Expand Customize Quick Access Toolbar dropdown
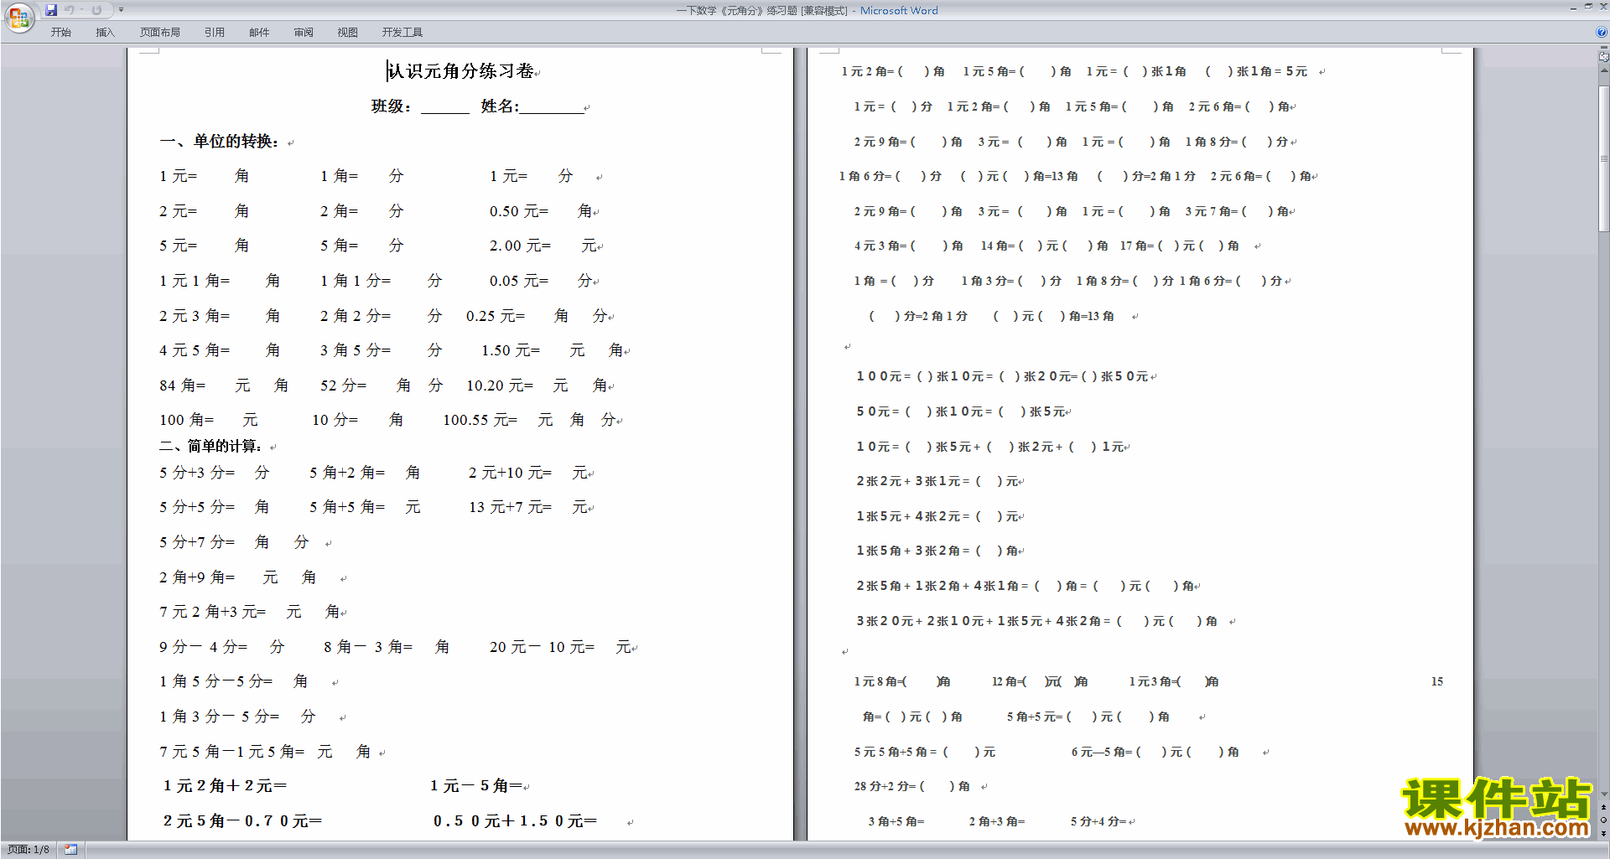 click(121, 10)
